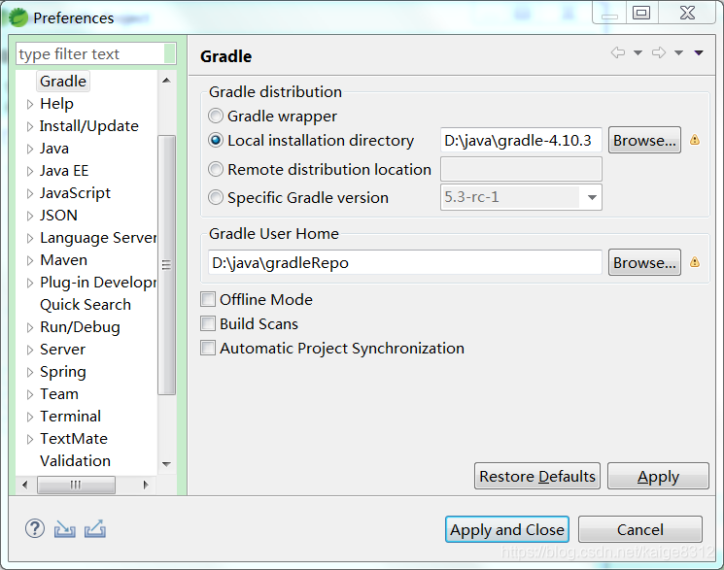This screenshot has height=570, width=724.
Task: Maximize the Preferences window
Action: pyautogui.click(x=641, y=13)
